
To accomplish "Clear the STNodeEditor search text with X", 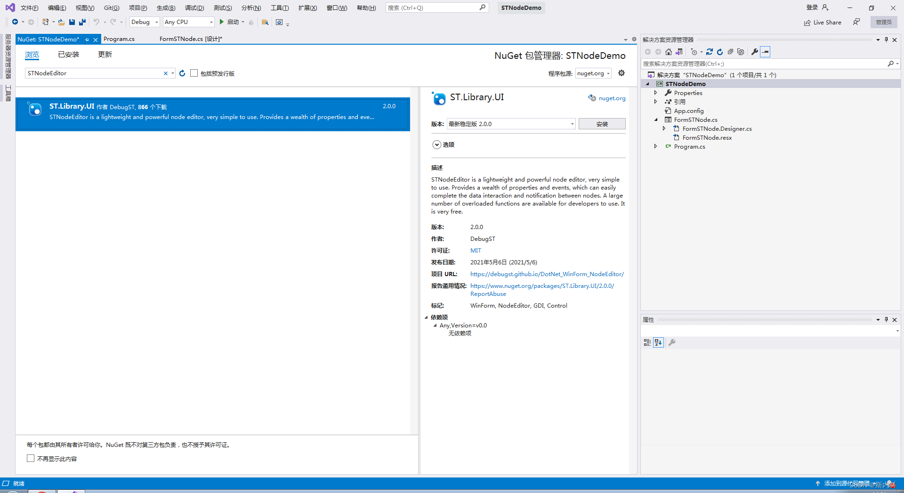I will tap(166, 73).
